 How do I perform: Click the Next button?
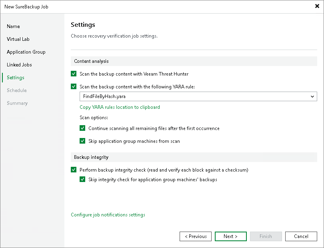pyautogui.click(x=230, y=236)
